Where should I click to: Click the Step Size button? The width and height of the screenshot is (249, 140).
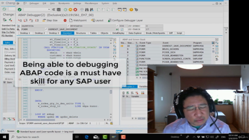(50, 20)
